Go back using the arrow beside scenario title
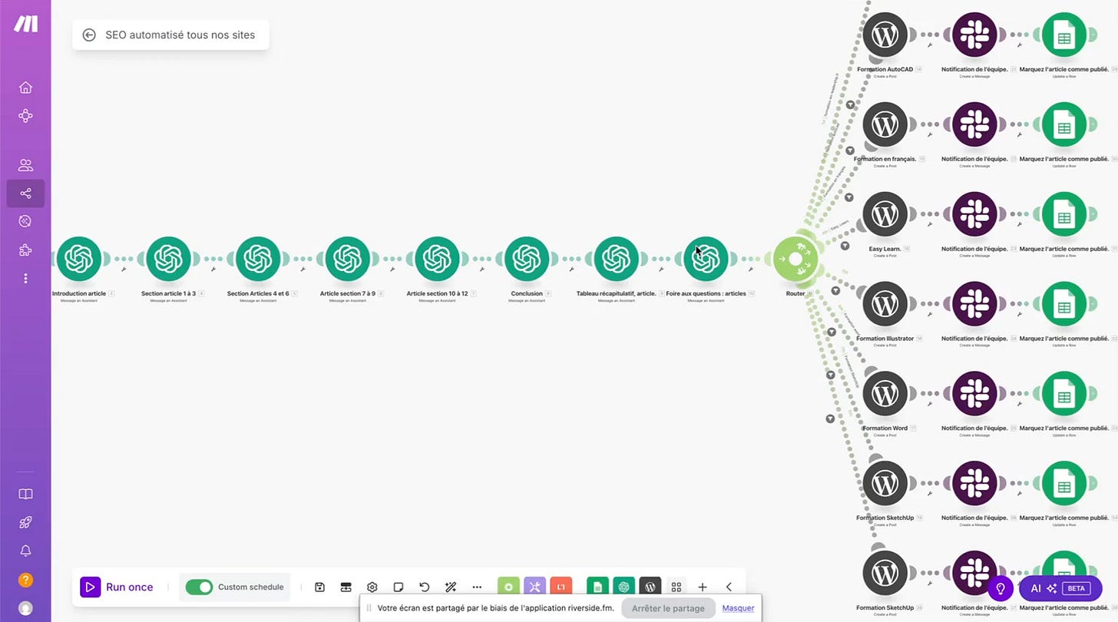1118x622 pixels. click(x=89, y=35)
